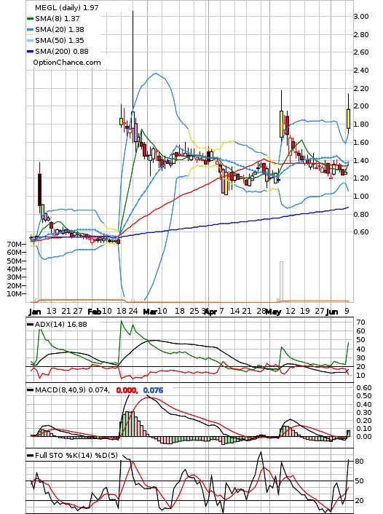Click the MACD(8,40,9) indicator label
This screenshot has width=383, height=514.
72,390
